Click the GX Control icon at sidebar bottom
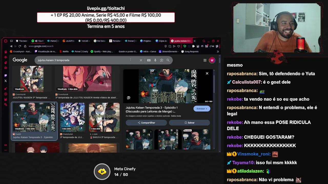Viewport: 328px width, 184px height. [x=6, y=145]
